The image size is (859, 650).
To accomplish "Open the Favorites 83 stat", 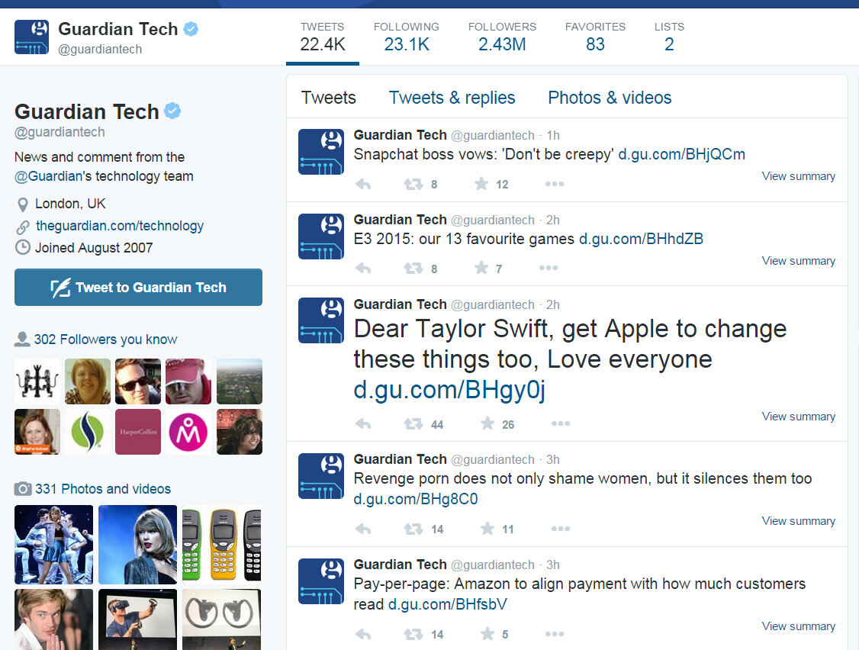I will point(595,37).
